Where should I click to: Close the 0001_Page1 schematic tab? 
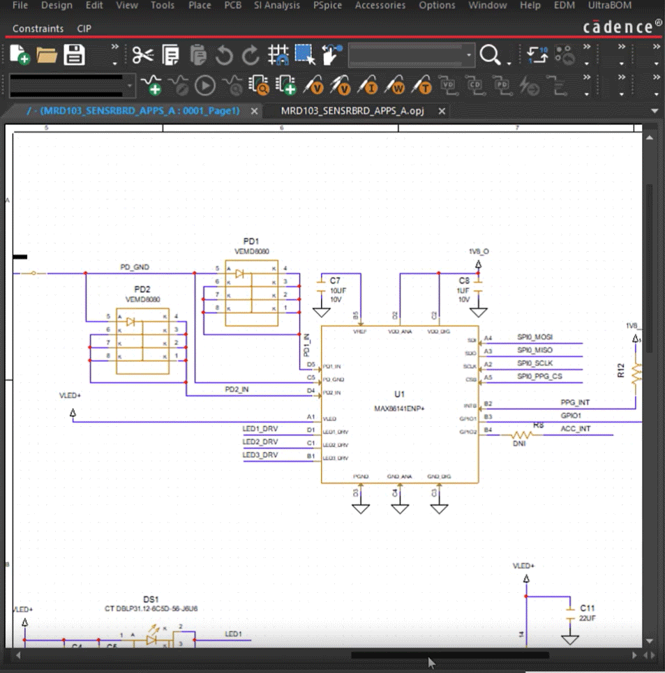click(255, 111)
